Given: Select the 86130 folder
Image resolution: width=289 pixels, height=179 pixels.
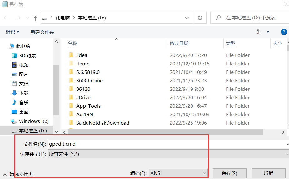Looking at the screenshot, I should (x=83, y=89).
